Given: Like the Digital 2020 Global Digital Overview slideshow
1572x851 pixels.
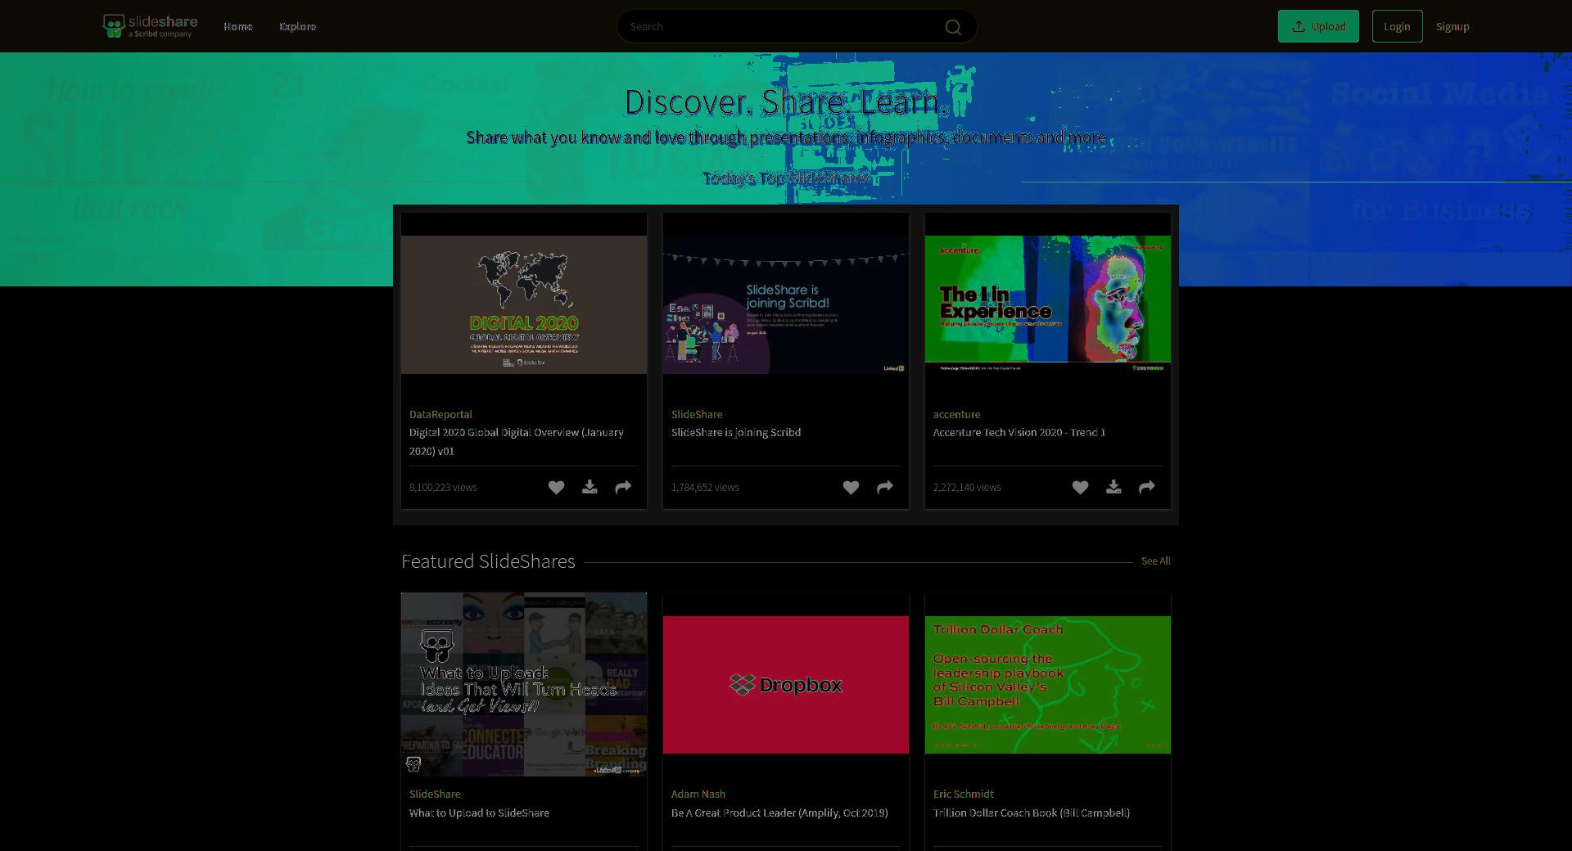Looking at the screenshot, I should pyautogui.click(x=556, y=488).
